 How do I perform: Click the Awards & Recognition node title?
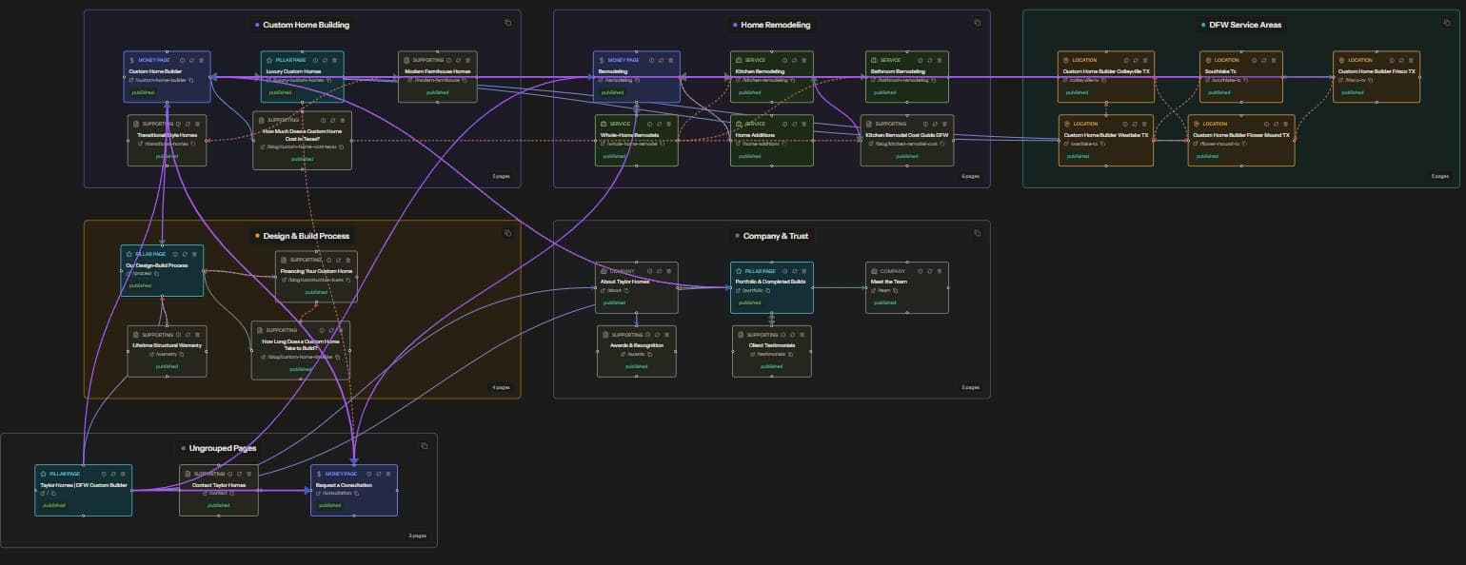pos(637,345)
